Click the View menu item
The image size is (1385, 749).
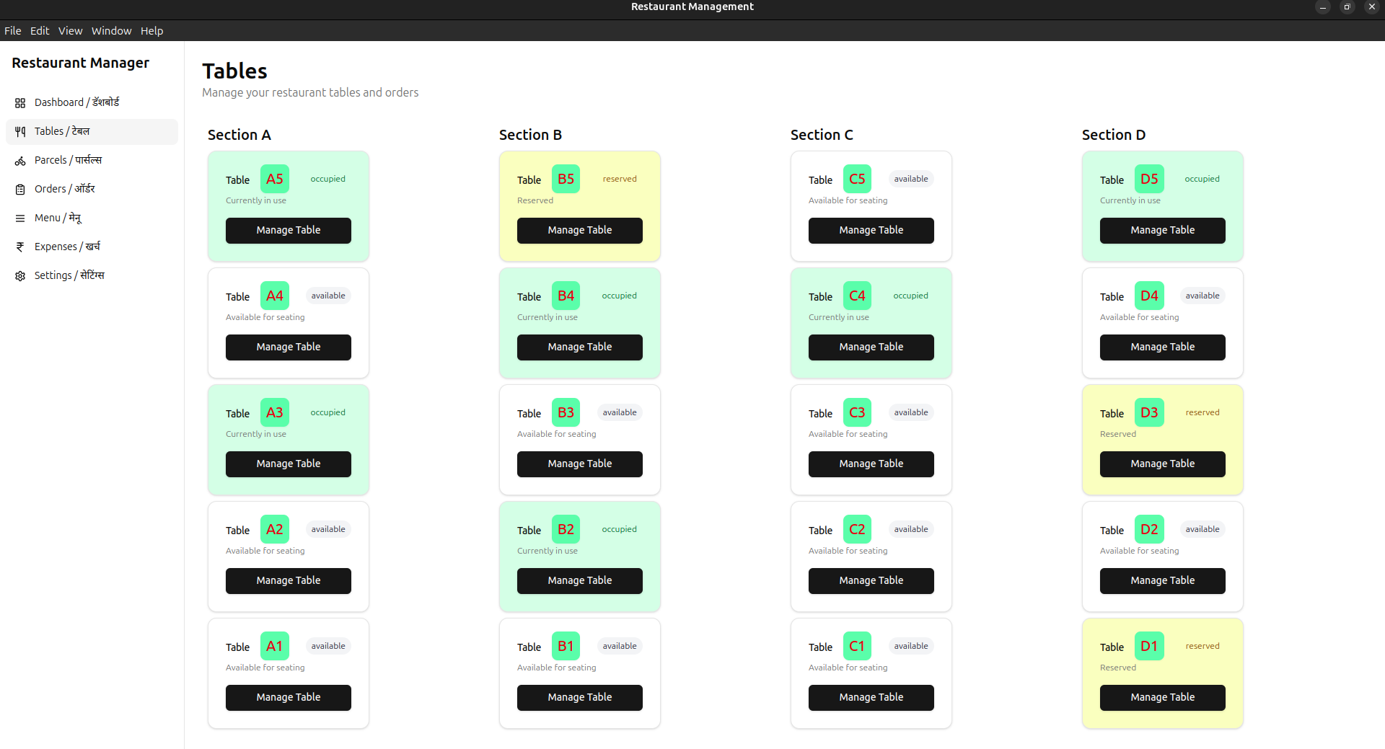coord(69,30)
